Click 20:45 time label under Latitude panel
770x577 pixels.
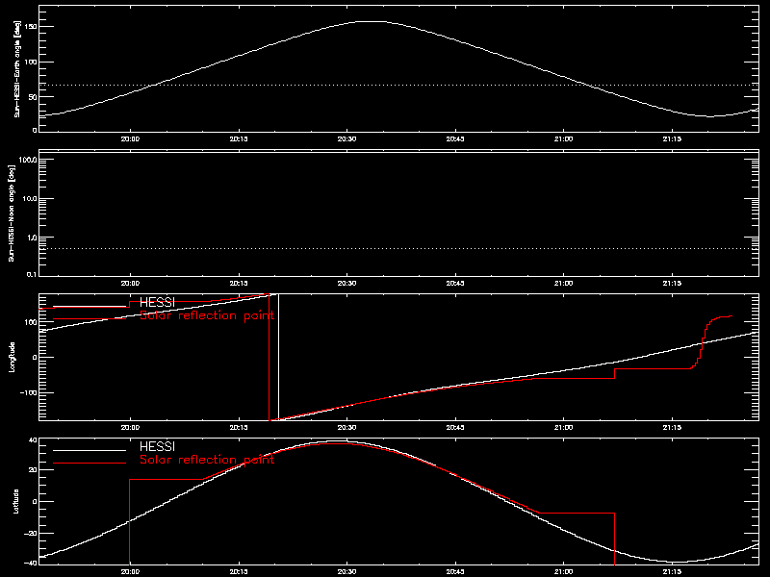[x=455, y=571]
